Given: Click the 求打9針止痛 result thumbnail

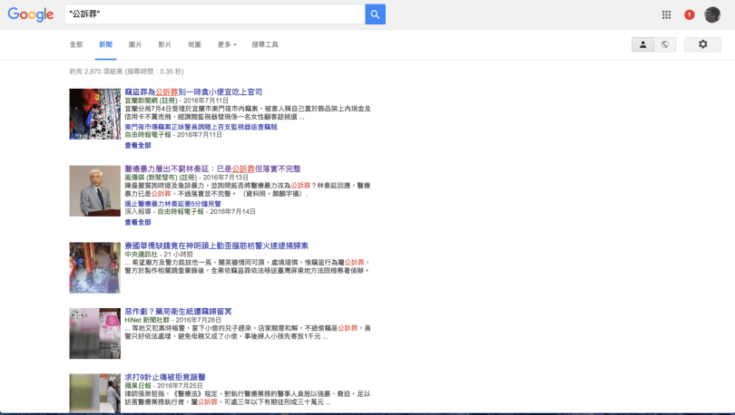Looking at the screenshot, I should point(94,393).
